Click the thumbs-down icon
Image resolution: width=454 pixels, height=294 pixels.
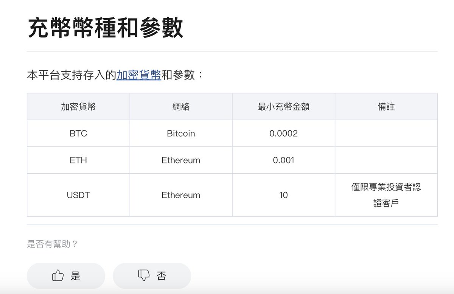tap(144, 275)
